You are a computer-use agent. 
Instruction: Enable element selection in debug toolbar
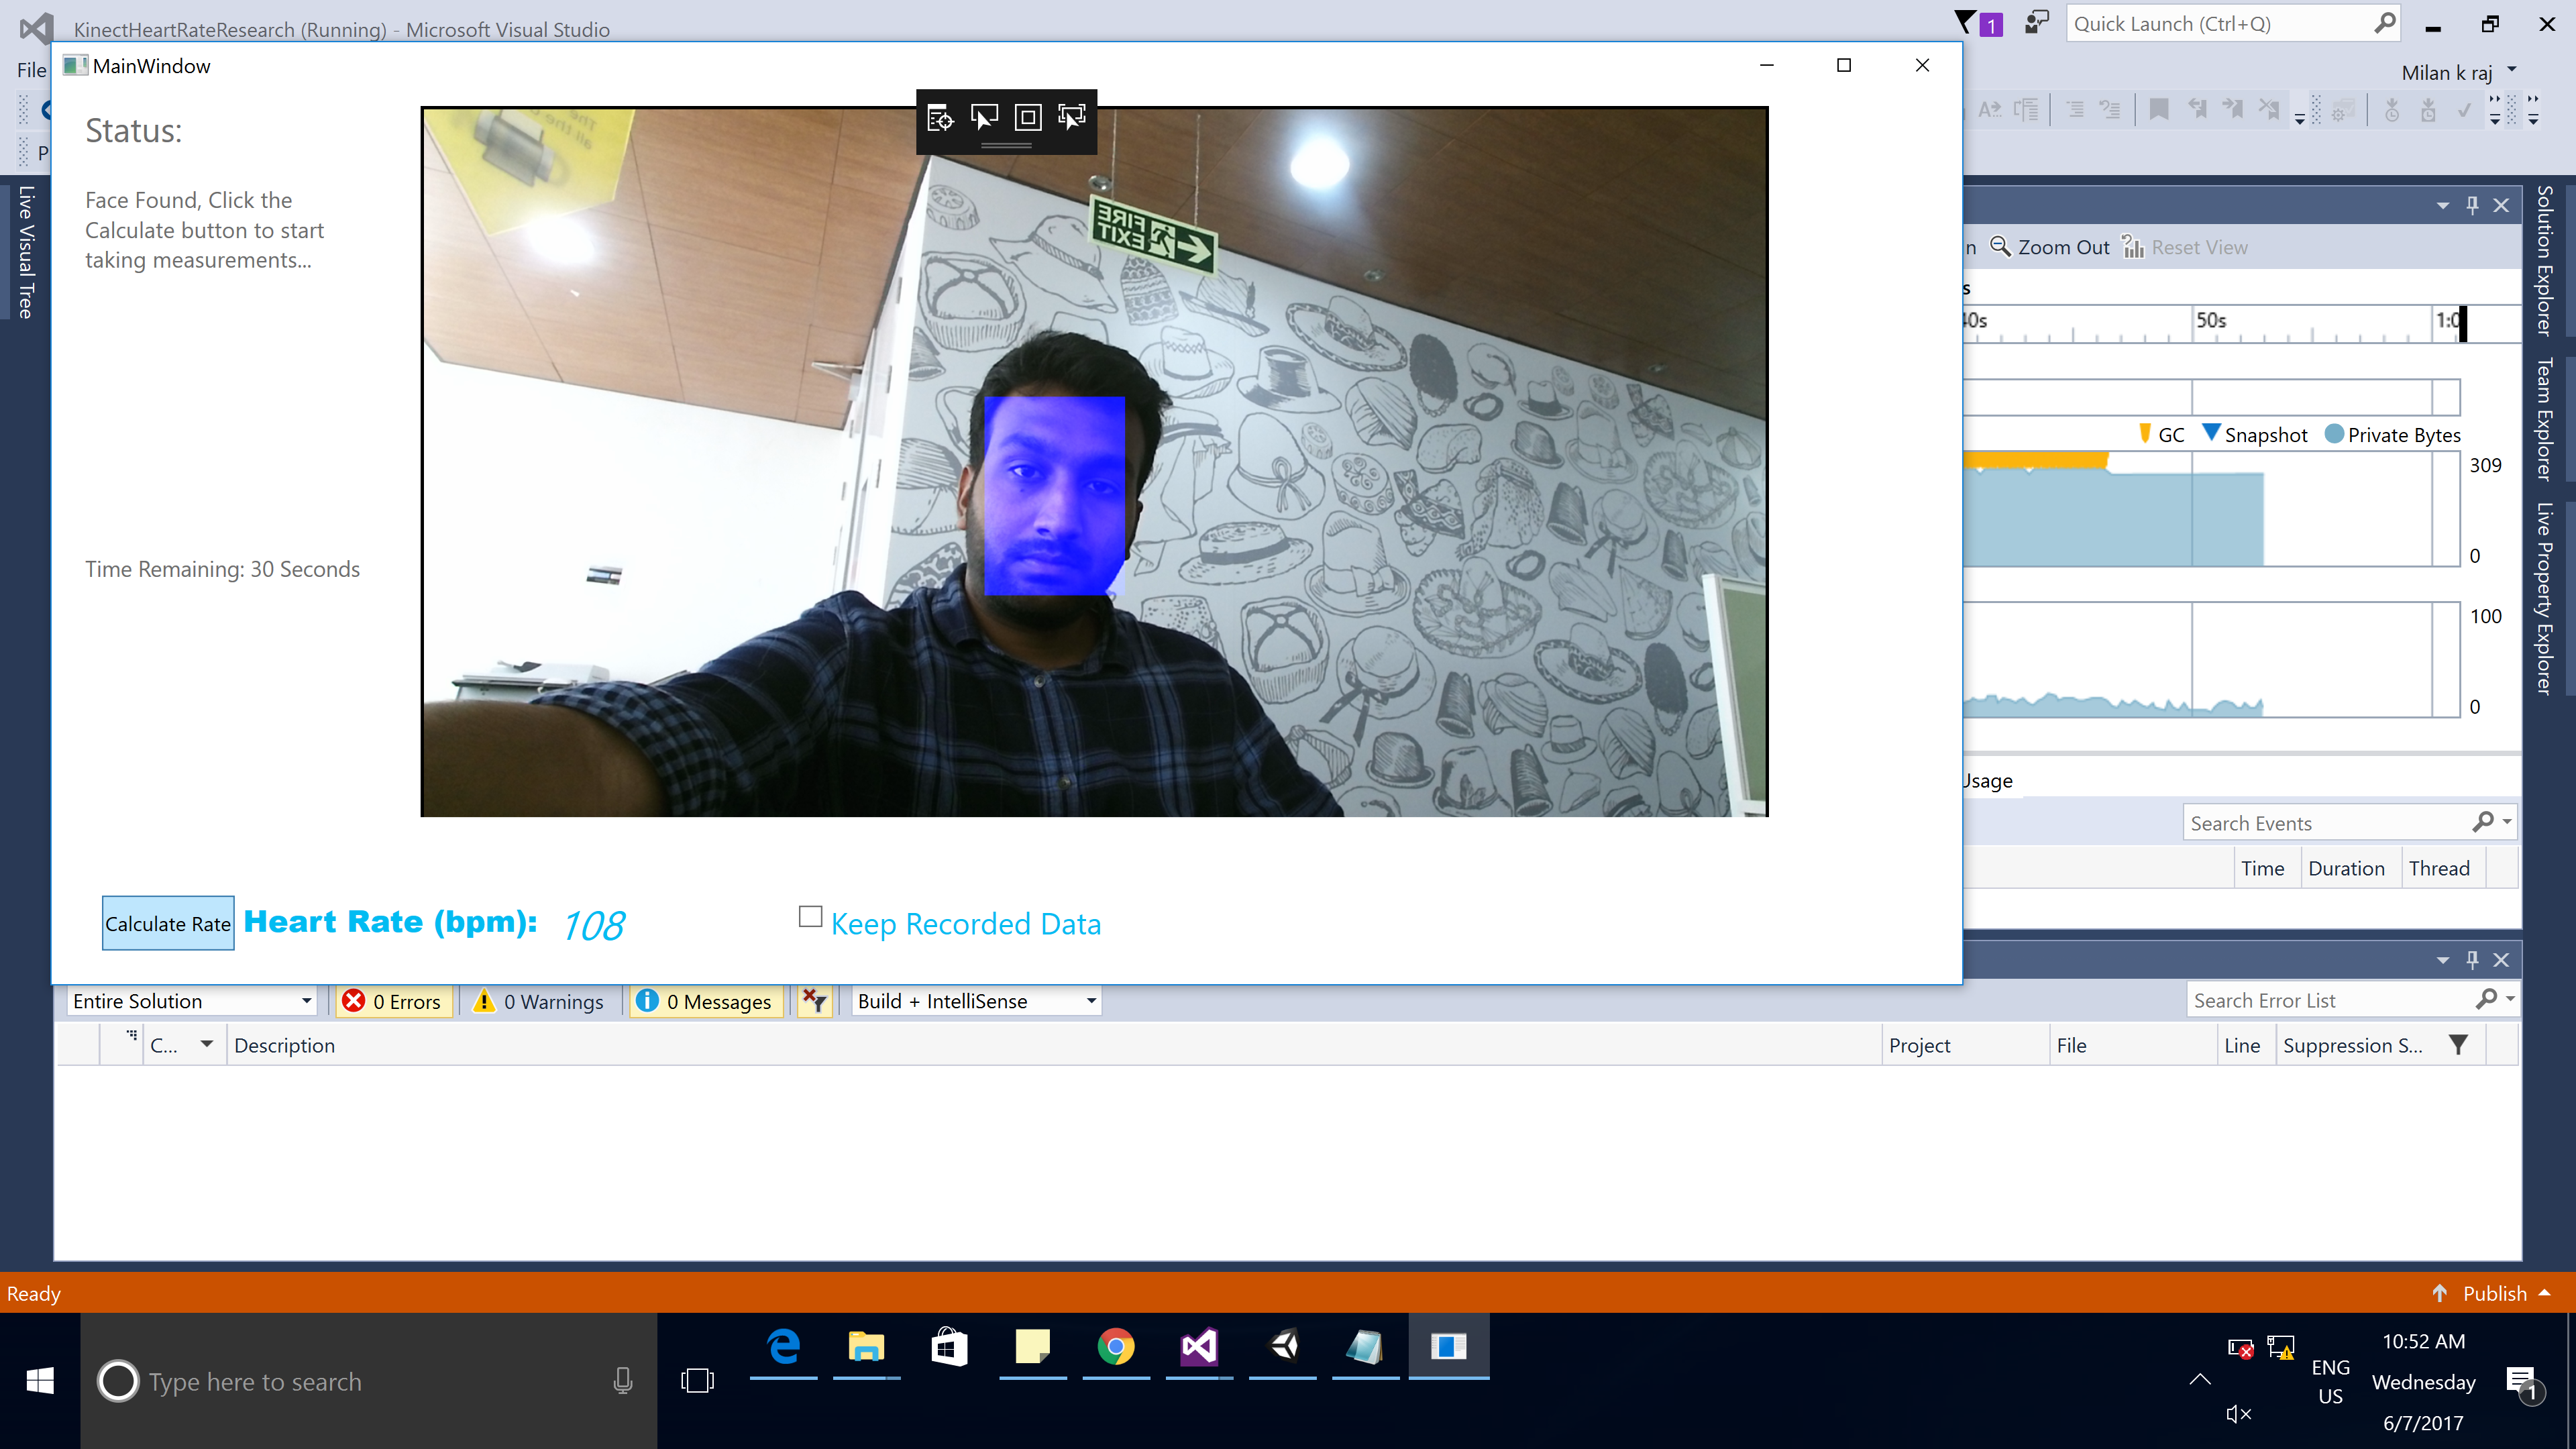(984, 118)
